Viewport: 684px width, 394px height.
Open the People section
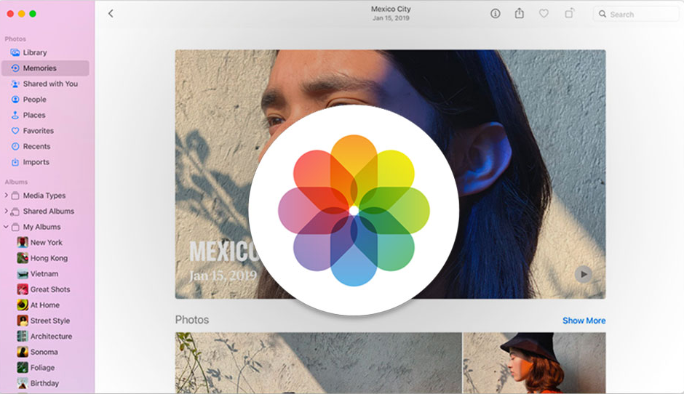pyautogui.click(x=34, y=100)
